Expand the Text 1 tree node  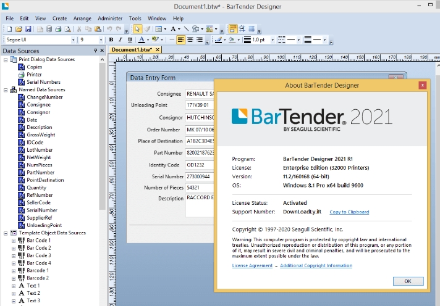tap(14, 286)
